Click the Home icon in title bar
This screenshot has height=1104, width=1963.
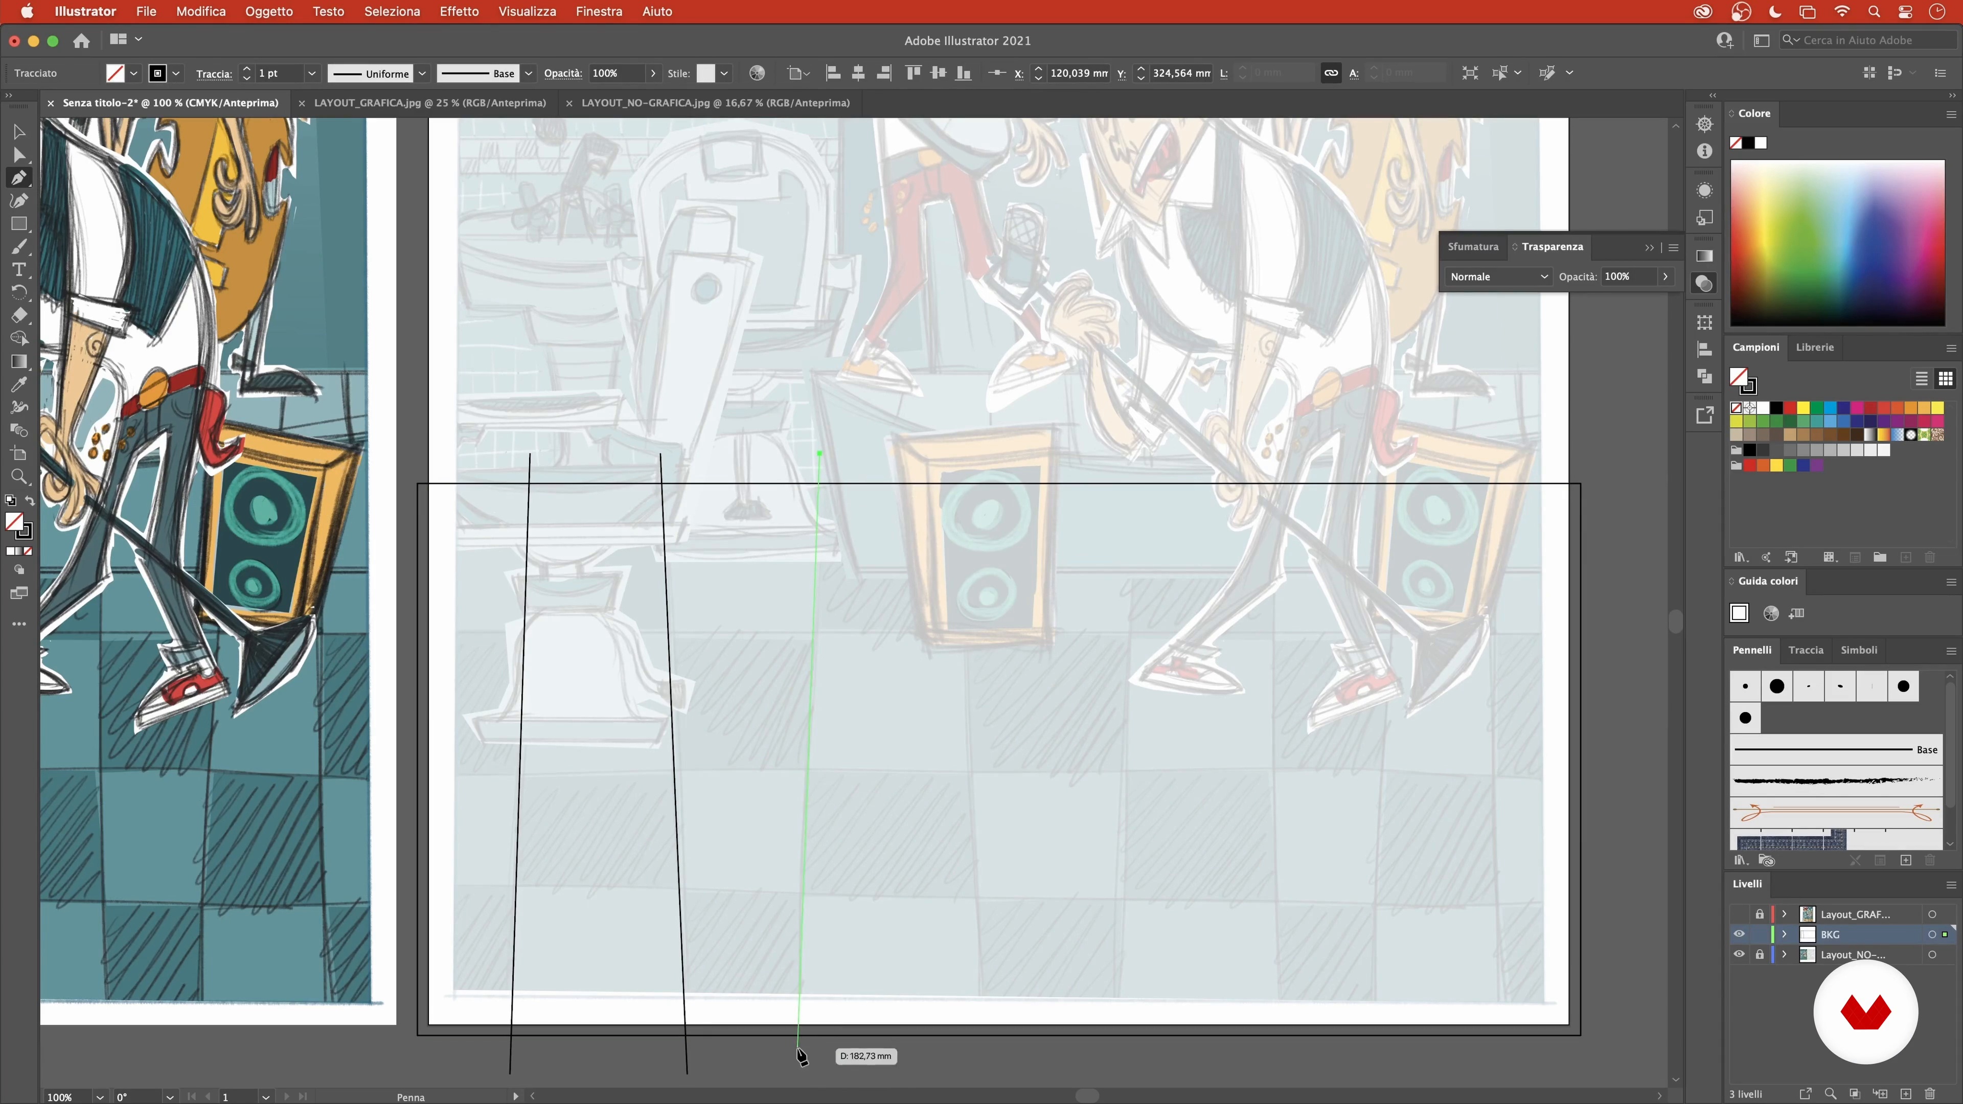coord(82,40)
